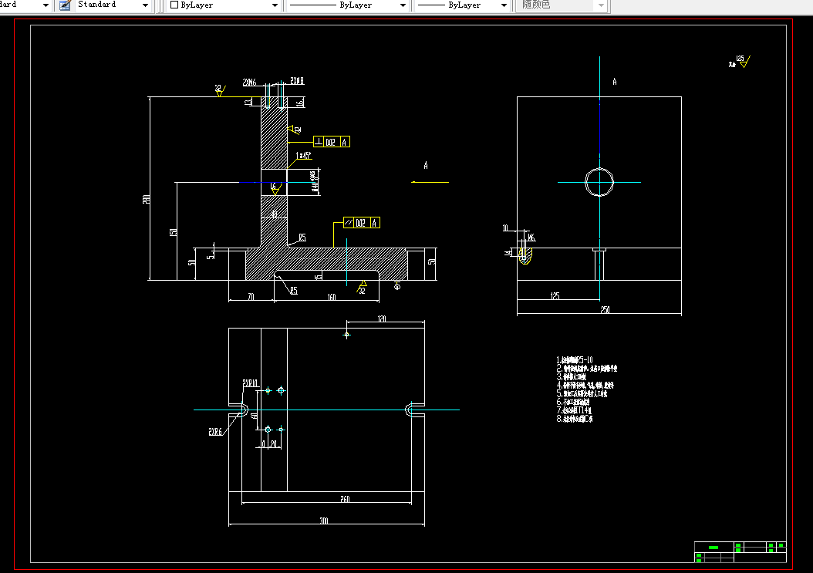The width and height of the screenshot is (813, 573).
Task: Click the table style icon beside Standard
Action: (x=65, y=5)
